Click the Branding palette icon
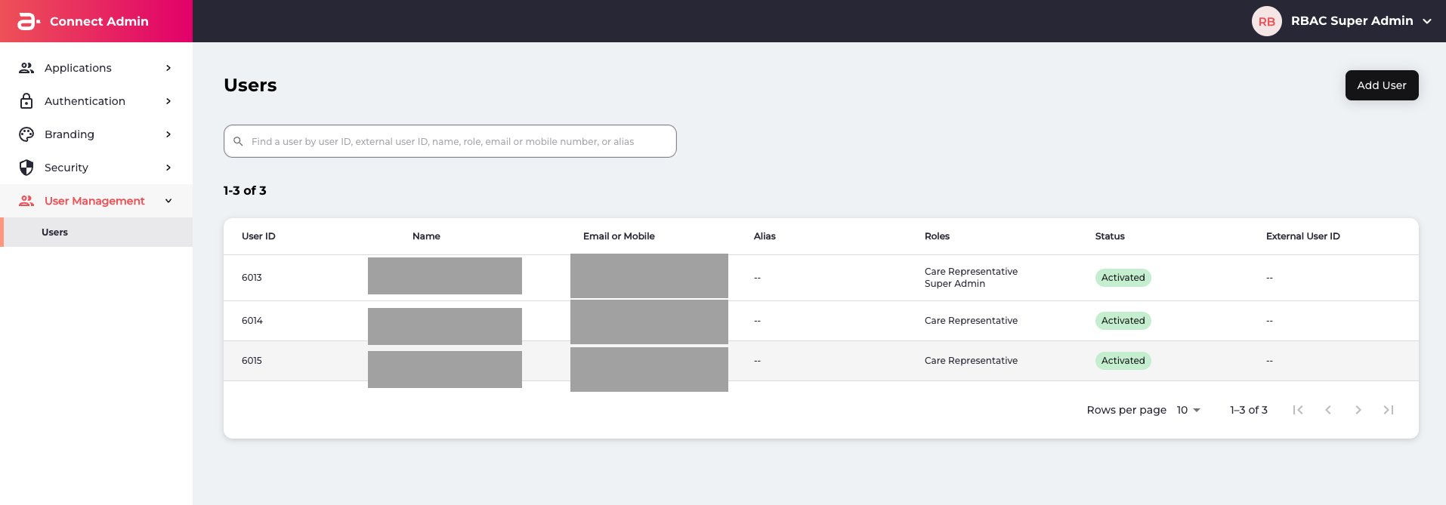The width and height of the screenshot is (1446, 505). point(26,134)
